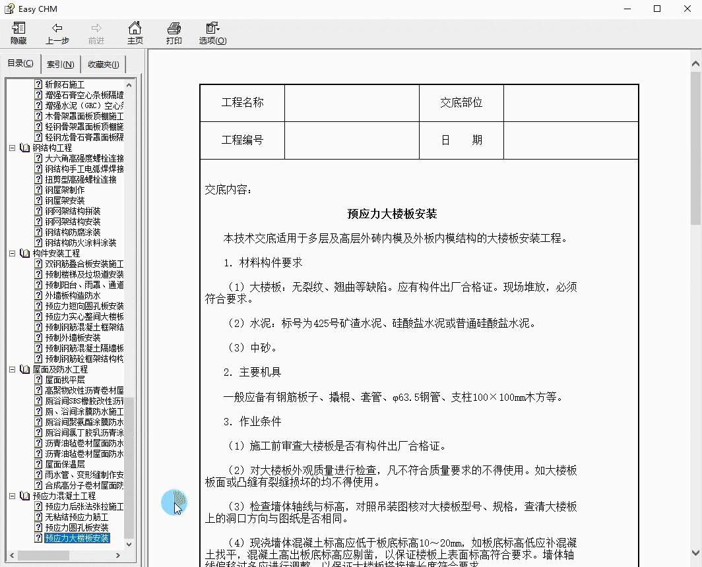This screenshot has height=567, width=702.
Task: Select the 增强石膏空心条板隔墙 entry
Action: pyautogui.click(x=84, y=95)
